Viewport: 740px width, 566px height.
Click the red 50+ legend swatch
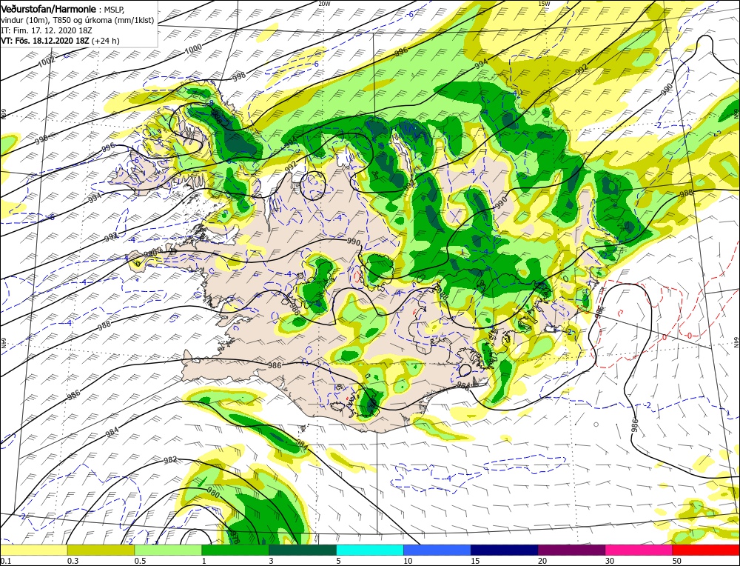click(x=706, y=550)
